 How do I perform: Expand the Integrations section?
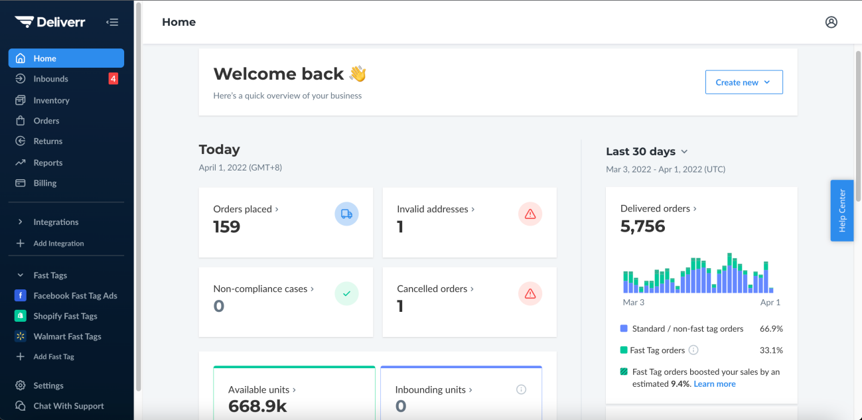(x=56, y=222)
